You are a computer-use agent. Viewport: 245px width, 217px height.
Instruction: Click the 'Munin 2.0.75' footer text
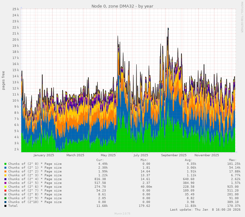pyautogui.click(x=122, y=213)
